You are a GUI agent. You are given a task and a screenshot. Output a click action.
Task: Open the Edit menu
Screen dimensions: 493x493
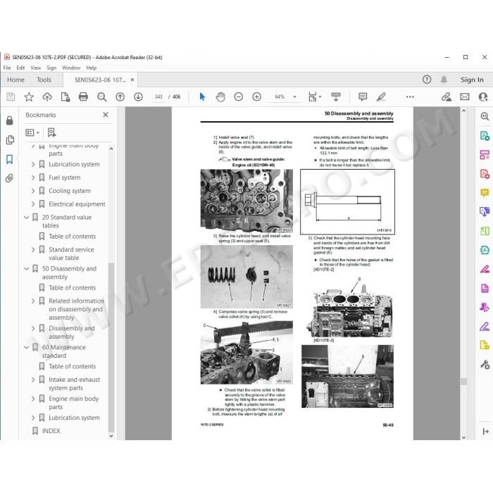click(20, 68)
